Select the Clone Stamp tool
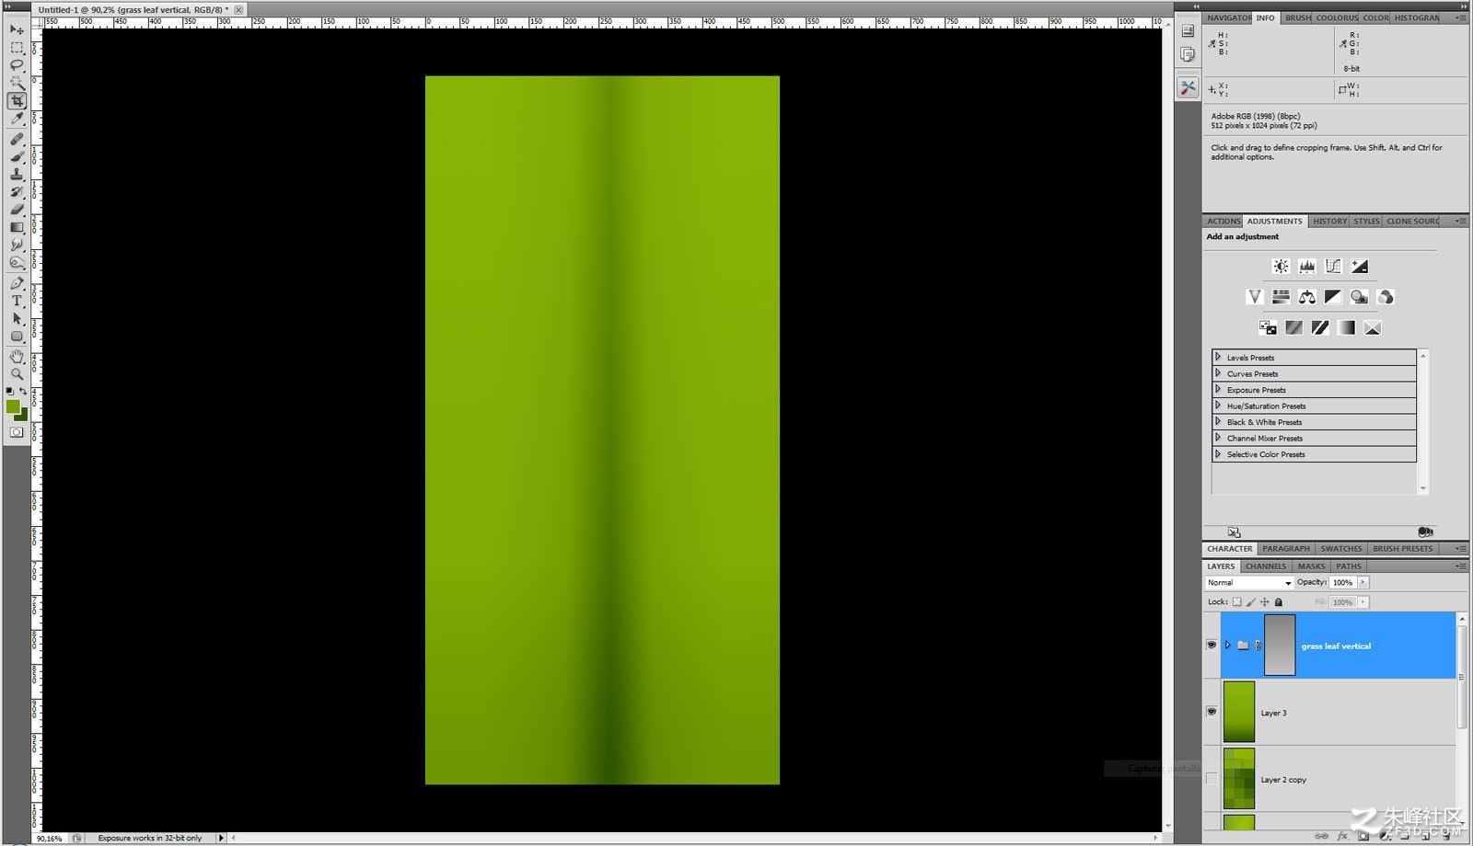 (x=17, y=174)
